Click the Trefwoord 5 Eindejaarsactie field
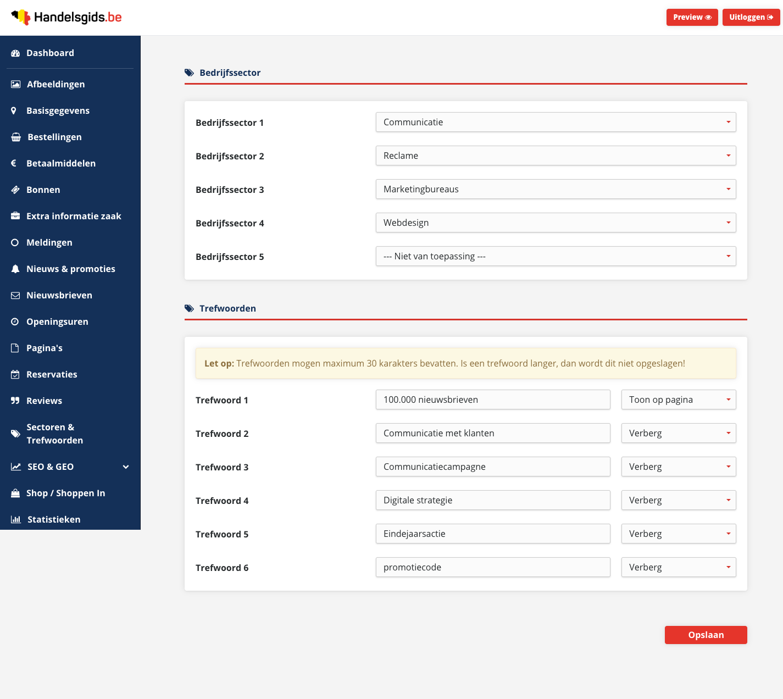 [493, 534]
